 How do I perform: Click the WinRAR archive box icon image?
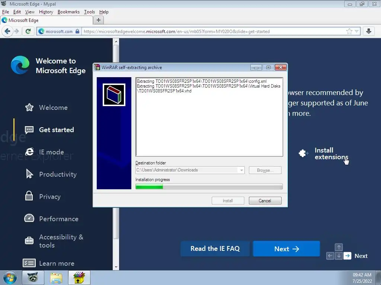coord(114,95)
